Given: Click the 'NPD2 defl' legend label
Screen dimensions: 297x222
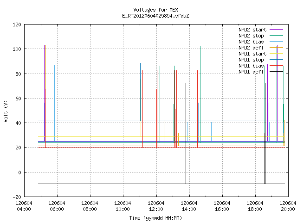Looking at the screenshot, I should pos(251,48).
